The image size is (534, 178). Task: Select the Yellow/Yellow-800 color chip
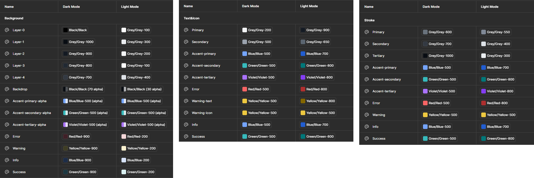pos(318,101)
